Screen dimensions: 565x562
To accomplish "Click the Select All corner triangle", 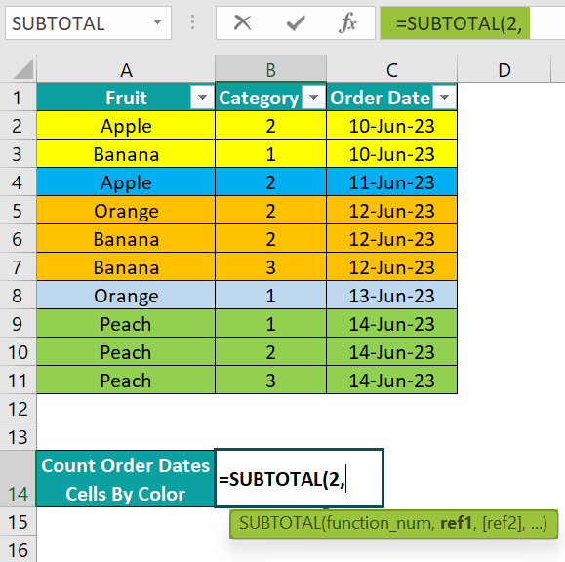I will tap(22, 69).
